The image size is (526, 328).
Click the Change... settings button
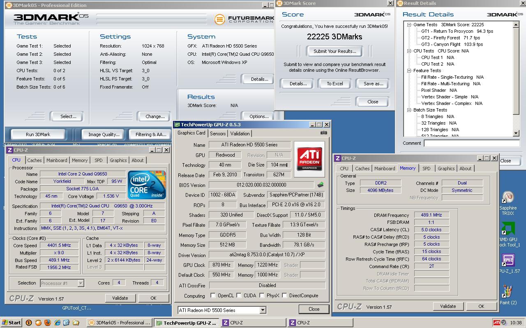(x=155, y=116)
